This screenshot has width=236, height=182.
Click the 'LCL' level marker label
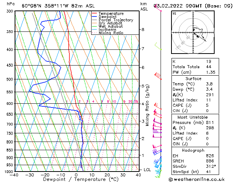[x=147, y=170]
